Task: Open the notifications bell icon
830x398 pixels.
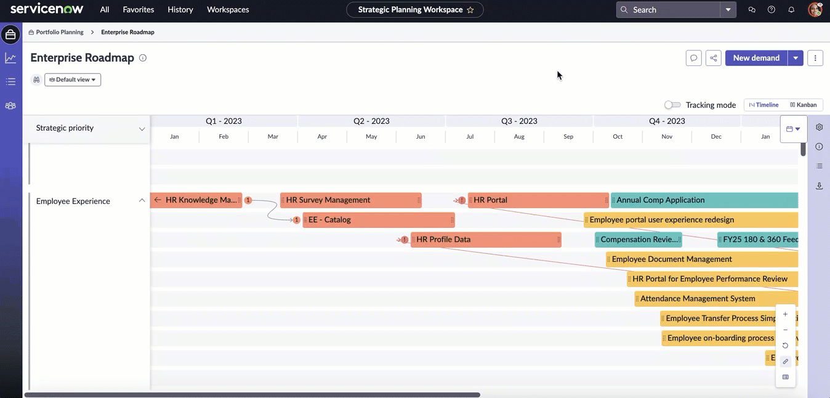Action: [x=791, y=10]
